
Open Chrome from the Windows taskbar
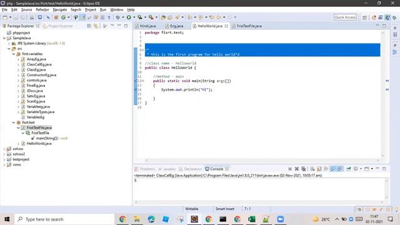coord(122,219)
